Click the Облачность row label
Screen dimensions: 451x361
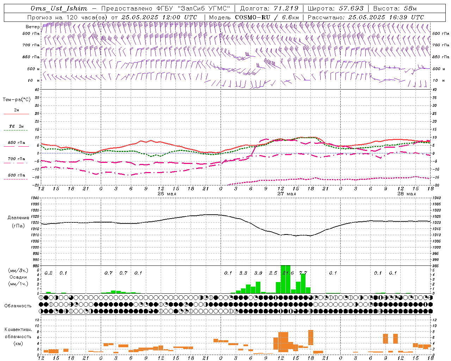(18, 306)
